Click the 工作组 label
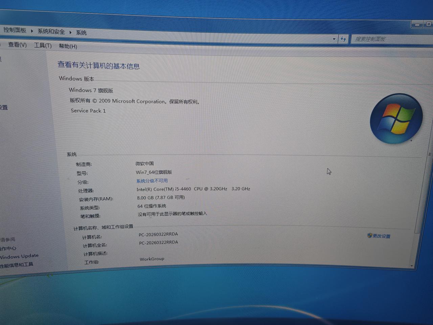 pos(92,262)
